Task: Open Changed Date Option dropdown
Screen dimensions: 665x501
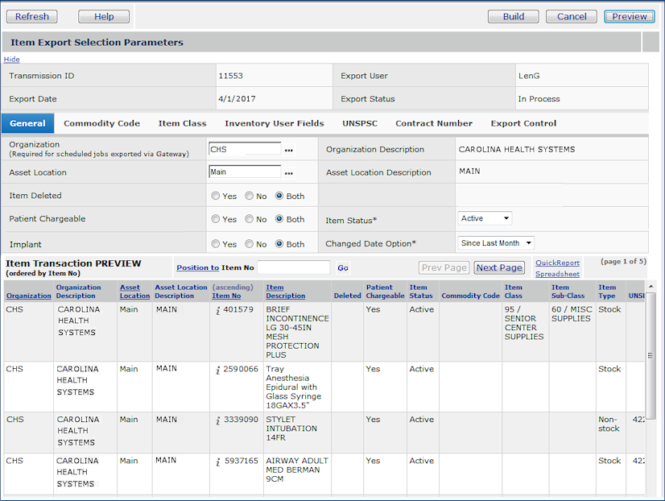Action: point(496,243)
